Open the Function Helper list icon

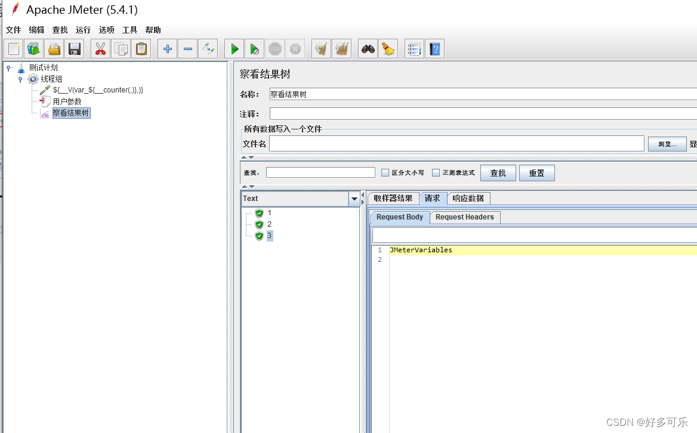[x=414, y=49]
